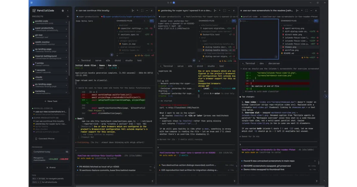The height and width of the screenshot is (187, 357).
Task: Collapse SUPER-PRODUCTIVITY (8) task group
Action: [x=46, y=118]
